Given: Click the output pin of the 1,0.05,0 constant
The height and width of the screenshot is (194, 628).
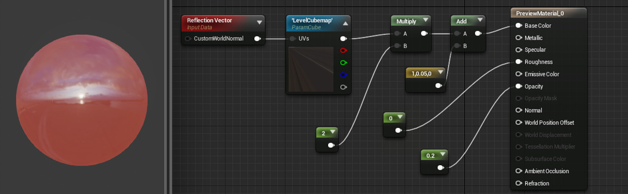Looking at the screenshot, I should click(x=439, y=85).
